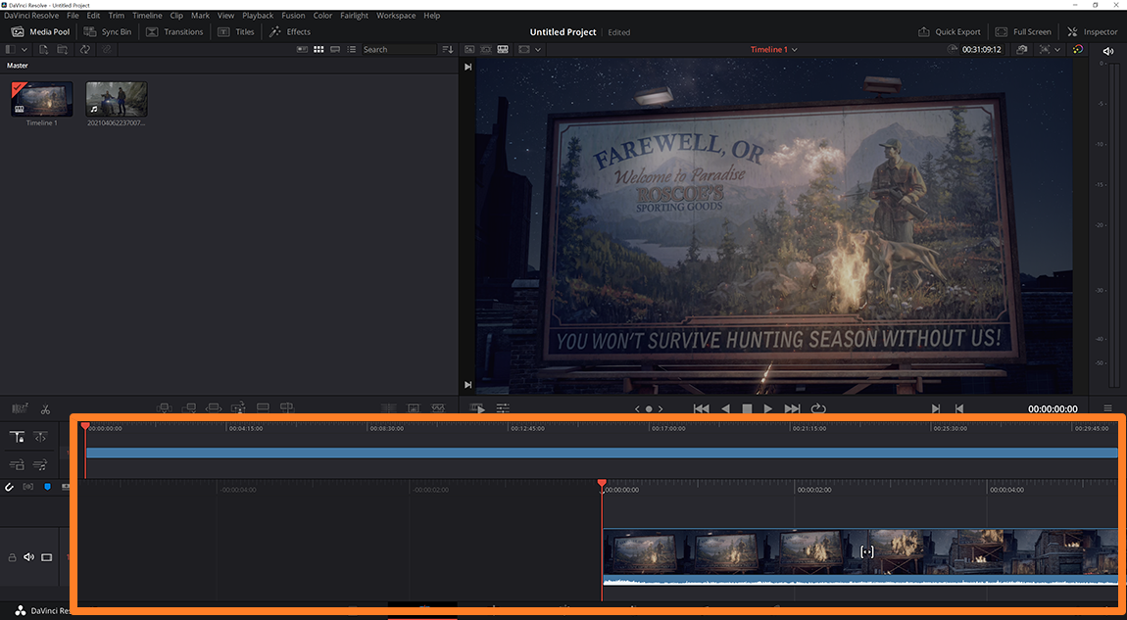Mute audio with the speaker icon
The width and height of the screenshot is (1127, 620).
pos(1107,51)
